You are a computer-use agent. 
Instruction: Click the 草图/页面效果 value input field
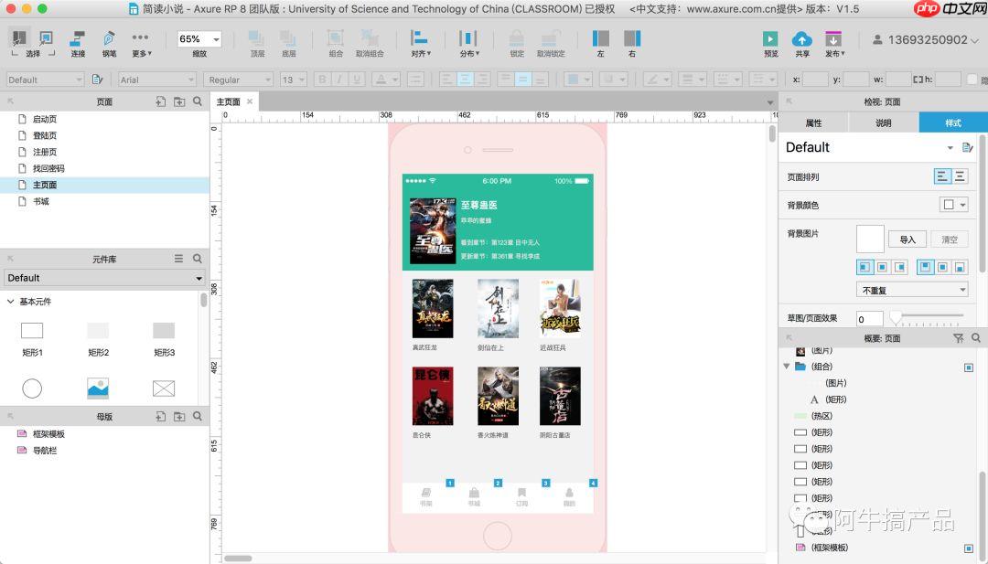(x=869, y=319)
